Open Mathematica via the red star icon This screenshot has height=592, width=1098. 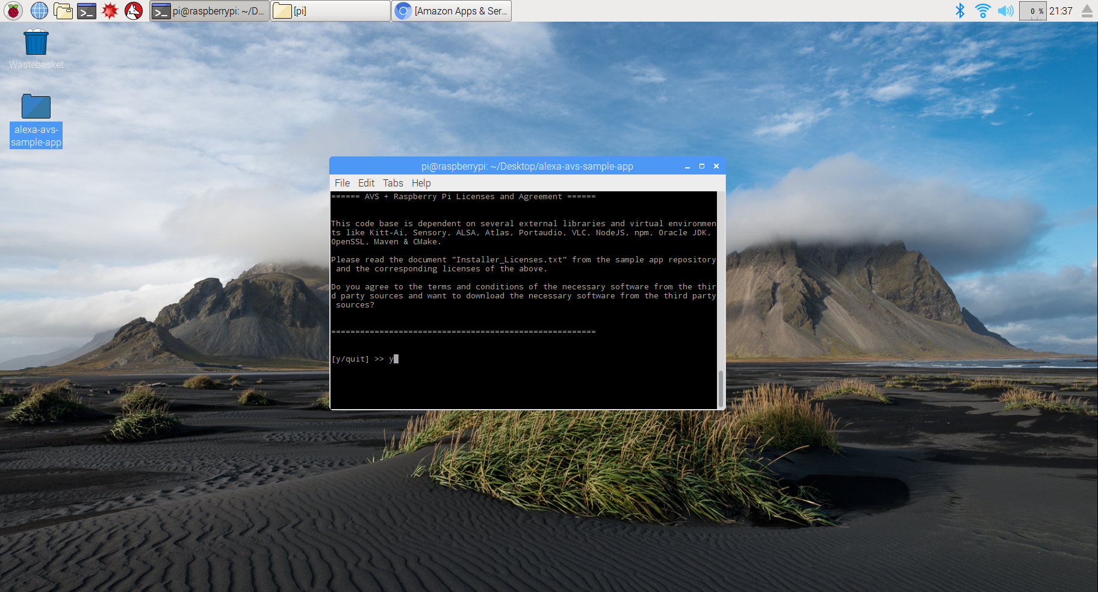point(110,10)
